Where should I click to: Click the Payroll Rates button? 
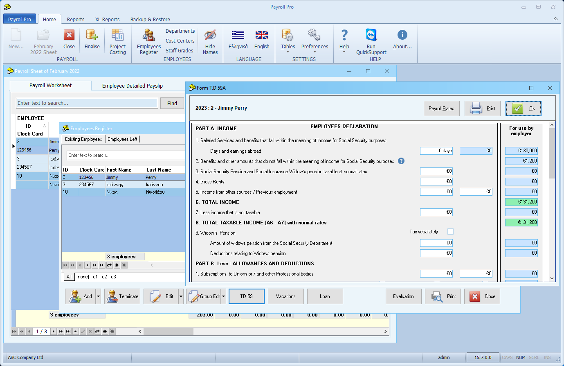(441, 108)
